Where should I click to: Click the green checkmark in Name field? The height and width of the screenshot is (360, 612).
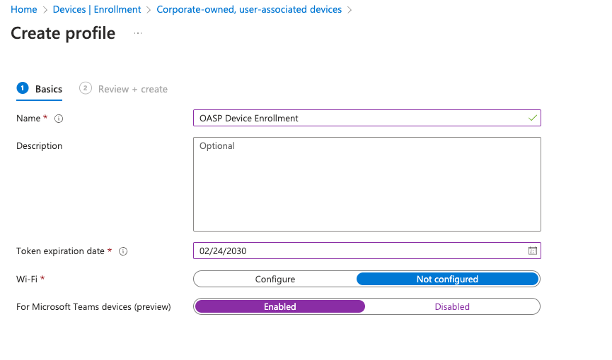(x=533, y=118)
